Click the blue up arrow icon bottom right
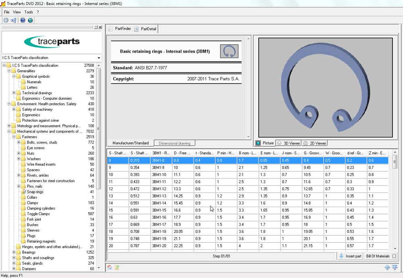Image resolution: width=403 pixels, height=278 pixels. (387, 268)
